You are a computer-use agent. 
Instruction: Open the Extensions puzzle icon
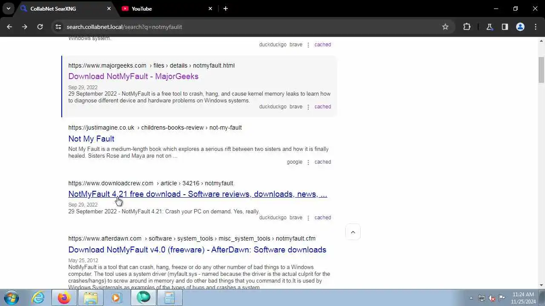[x=467, y=27]
